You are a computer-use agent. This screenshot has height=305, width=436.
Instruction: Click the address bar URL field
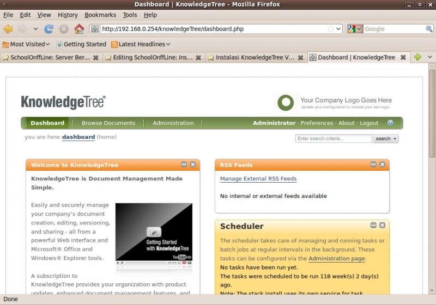point(214,29)
